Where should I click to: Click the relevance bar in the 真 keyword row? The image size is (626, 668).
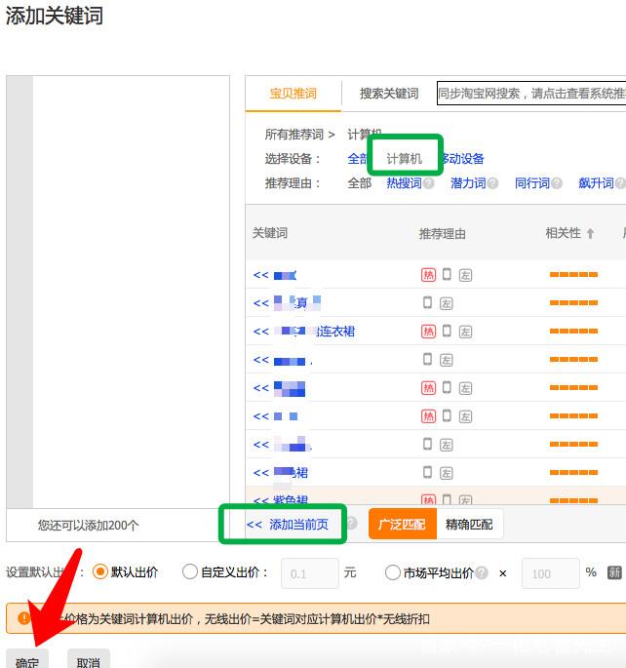point(573,303)
